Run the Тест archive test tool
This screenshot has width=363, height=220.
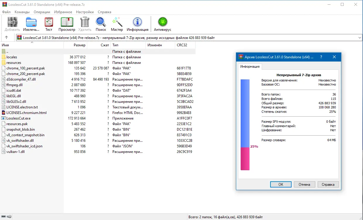[x=49, y=22]
